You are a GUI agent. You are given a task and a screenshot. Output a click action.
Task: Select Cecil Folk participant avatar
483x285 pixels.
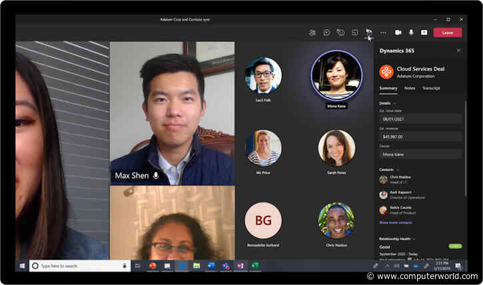263,75
